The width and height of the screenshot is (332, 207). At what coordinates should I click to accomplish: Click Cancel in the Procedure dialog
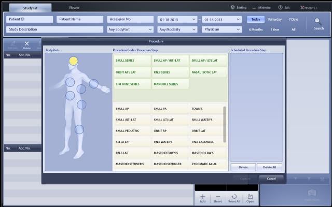(x=271, y=178)
